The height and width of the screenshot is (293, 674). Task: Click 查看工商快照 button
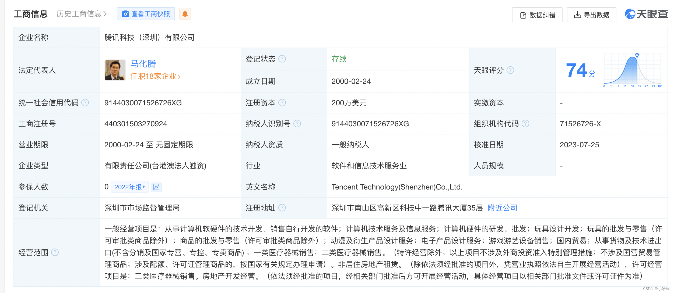tap(146, 14)
